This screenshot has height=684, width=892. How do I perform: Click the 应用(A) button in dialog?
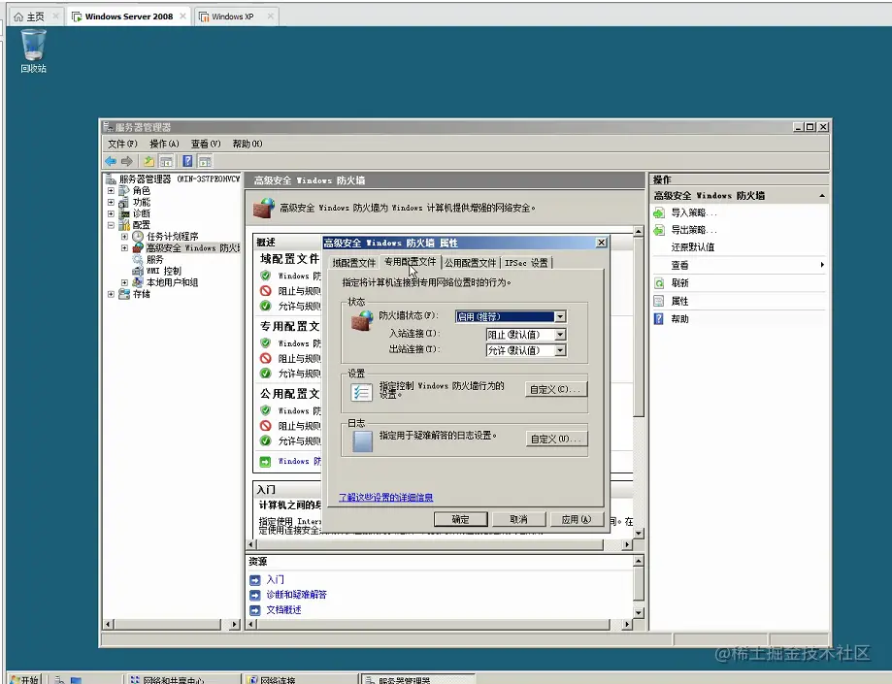pos(577,519)
